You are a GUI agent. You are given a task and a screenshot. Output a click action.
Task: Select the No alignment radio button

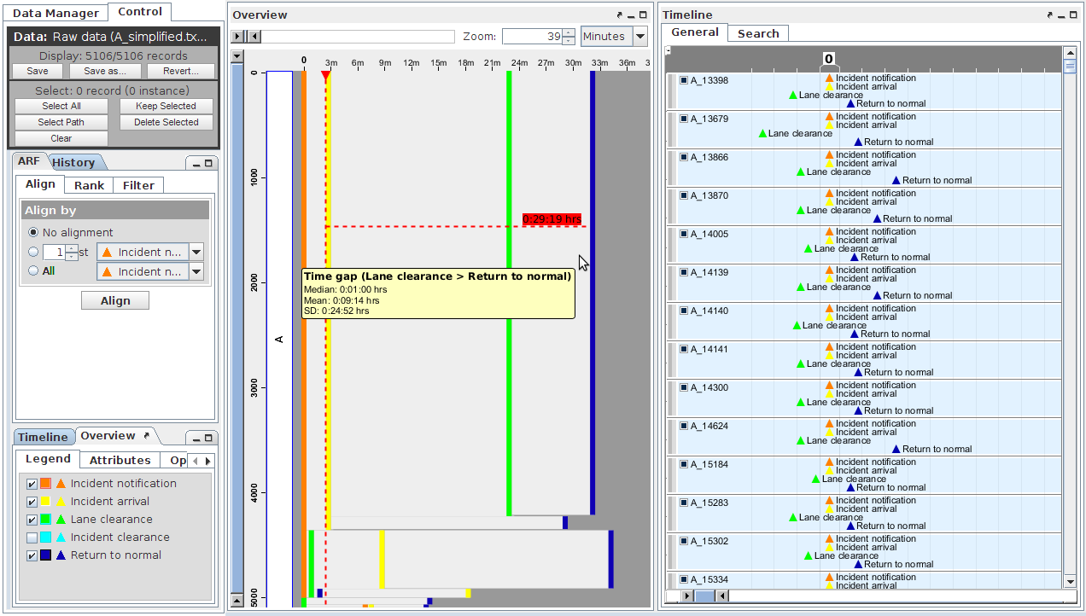(33, 233)
